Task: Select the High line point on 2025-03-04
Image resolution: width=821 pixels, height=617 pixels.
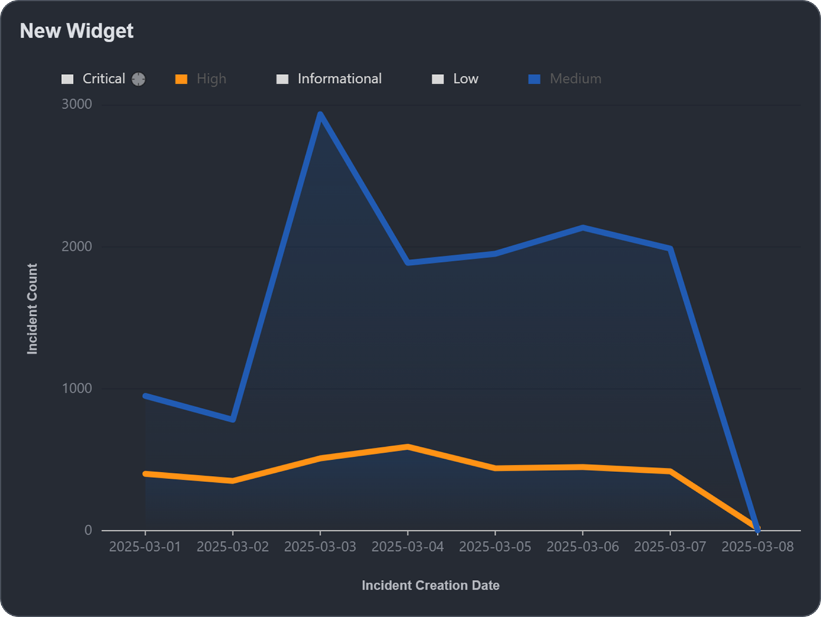Action: (x=408, y=447)
